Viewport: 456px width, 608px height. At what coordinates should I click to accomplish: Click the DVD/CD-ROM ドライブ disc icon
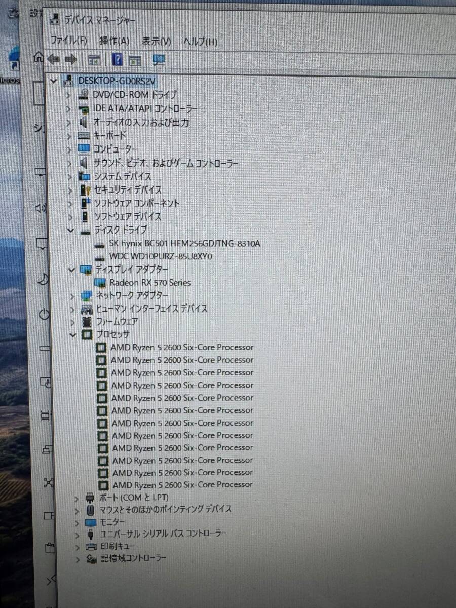pyautogui.click(x=83, y=94)
